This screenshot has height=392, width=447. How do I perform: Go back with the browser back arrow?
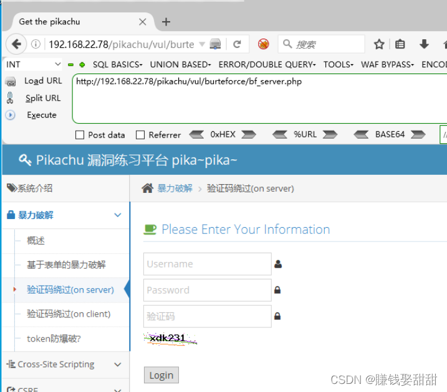pyautogui.click(x=16, y=44)
